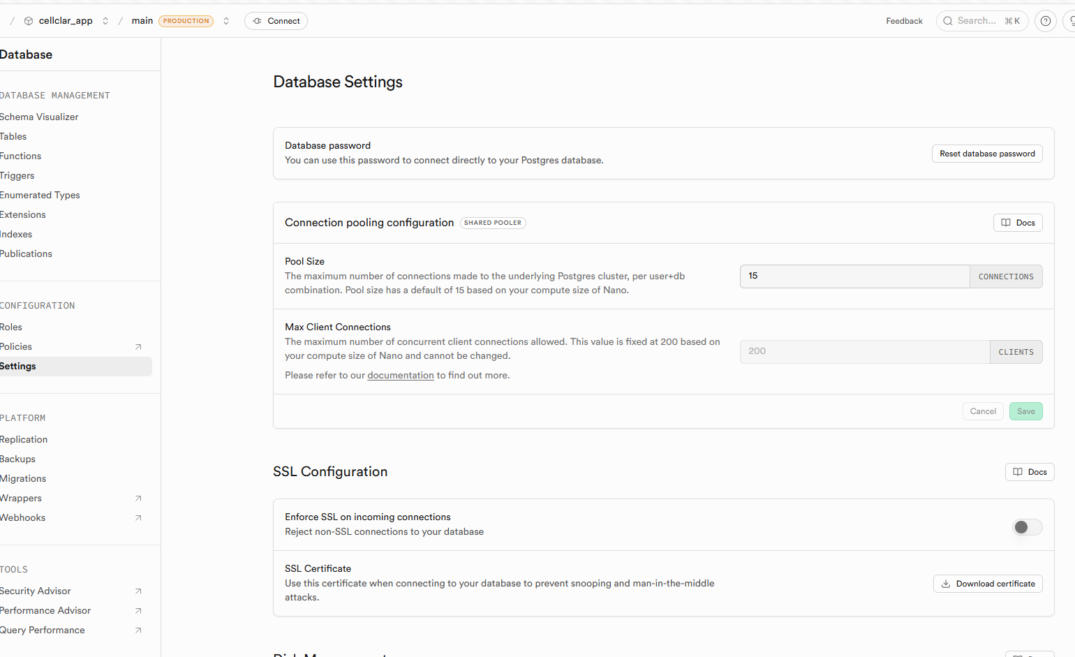The image size is (1075, 657).
Task: Click the external link icon beside Policies
Action: pos(138,346)
